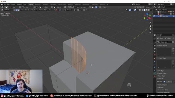Open the Tool properties tab icon
Image resolution: width=175 pixels, height=98 pixels.
click(x=154, y=39)
